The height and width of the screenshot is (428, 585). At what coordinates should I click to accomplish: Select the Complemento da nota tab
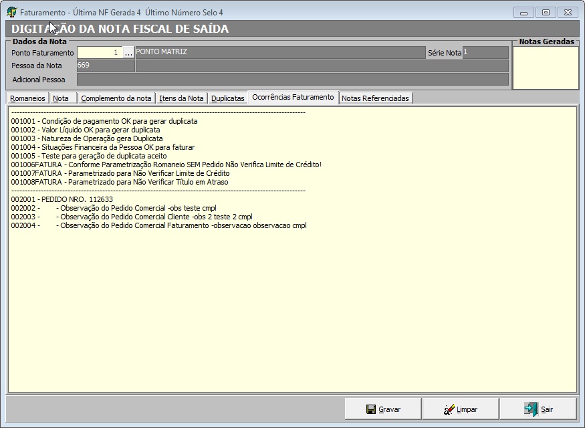coord(116,98)
